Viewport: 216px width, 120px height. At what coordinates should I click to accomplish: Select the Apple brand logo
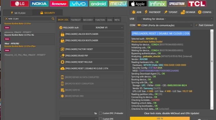(x=138, y=4)
